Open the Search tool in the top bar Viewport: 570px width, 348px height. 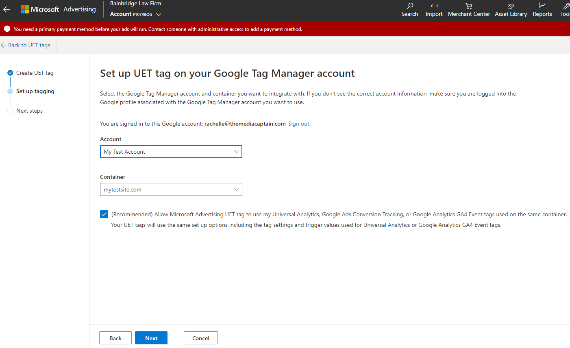(409, 10)
